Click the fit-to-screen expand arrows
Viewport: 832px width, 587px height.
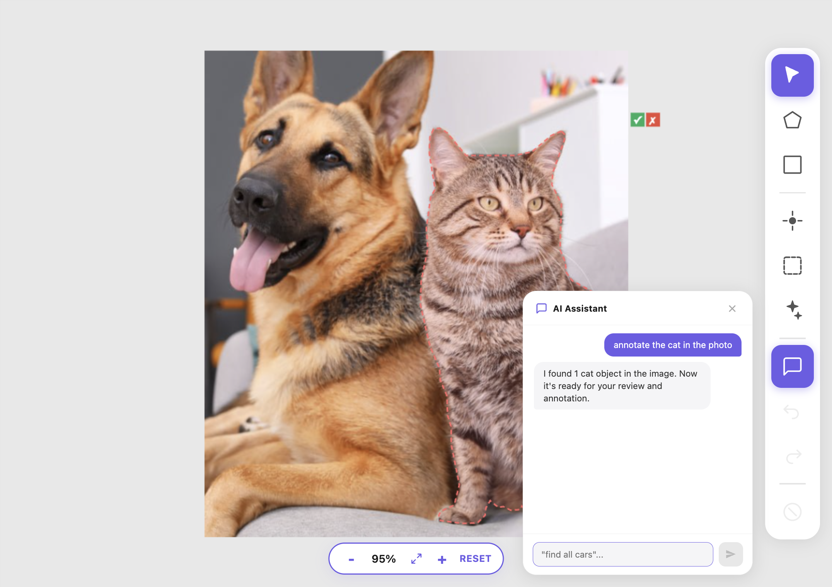click(416, 559)
